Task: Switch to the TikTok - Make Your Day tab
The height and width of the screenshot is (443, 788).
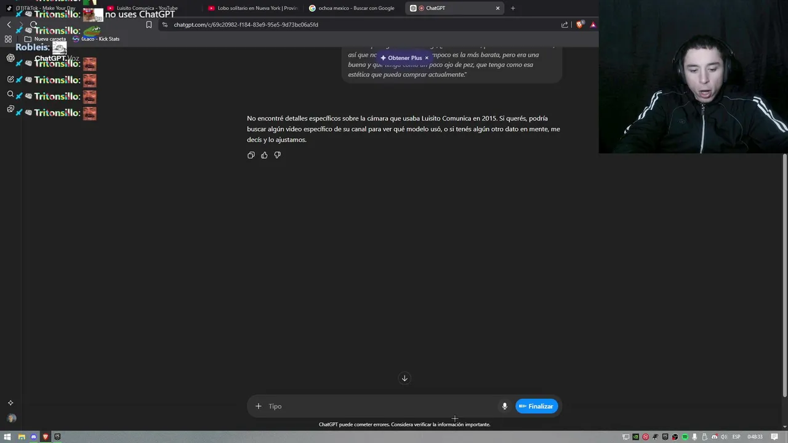Action: point(46,8)
